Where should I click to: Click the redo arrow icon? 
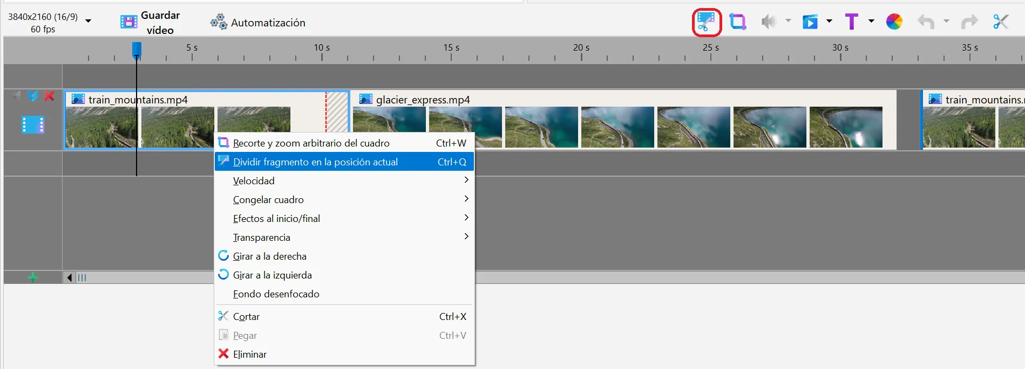(x=969, y=22)
